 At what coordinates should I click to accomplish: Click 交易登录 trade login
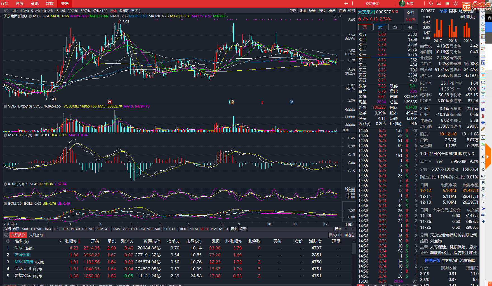tap(372, 3)
